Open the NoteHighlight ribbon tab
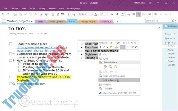This screenshot has height=111, width=178. pos(74,8)
